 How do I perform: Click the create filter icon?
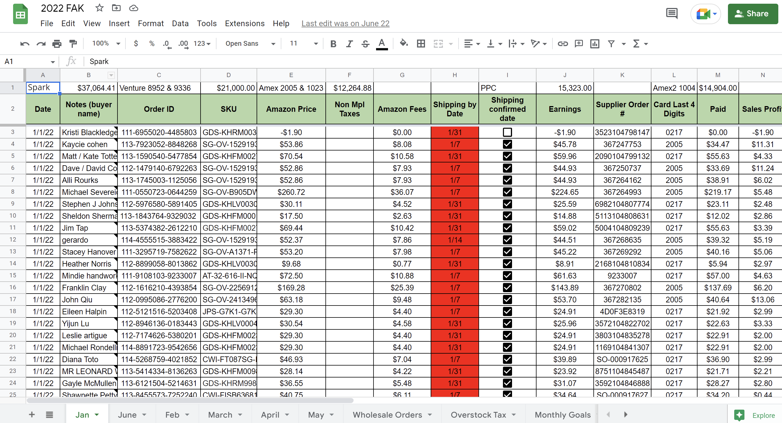611,44
